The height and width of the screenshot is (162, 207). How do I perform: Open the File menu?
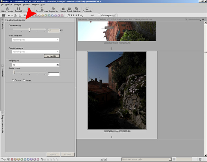coord(2,4)
